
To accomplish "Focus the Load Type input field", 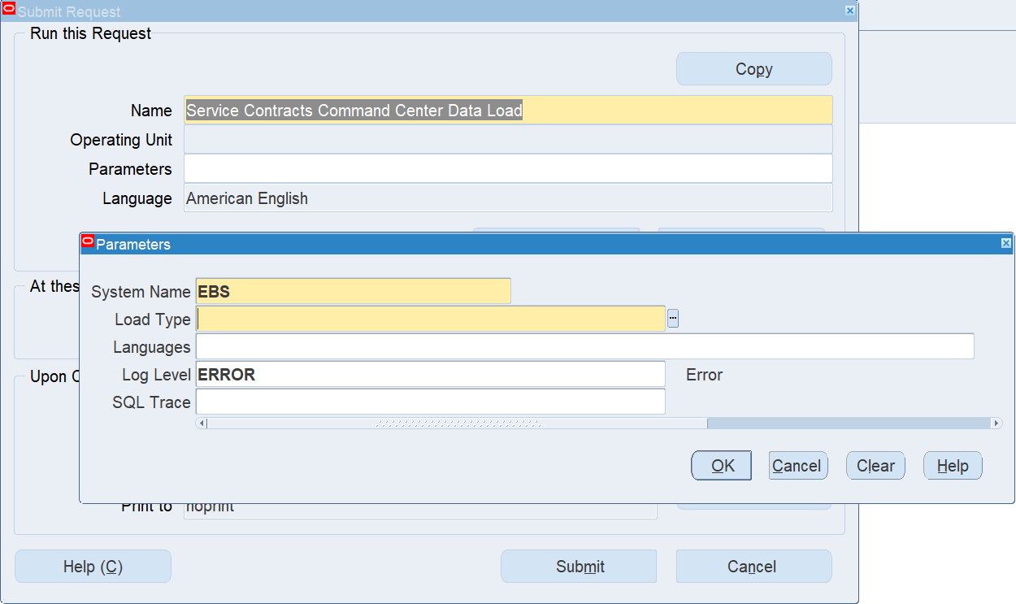I will click(431, 319).
